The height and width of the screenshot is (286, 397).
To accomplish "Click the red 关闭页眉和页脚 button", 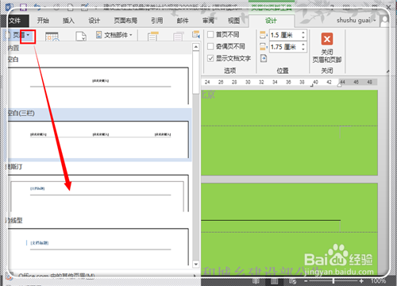I will coord(327,48).
